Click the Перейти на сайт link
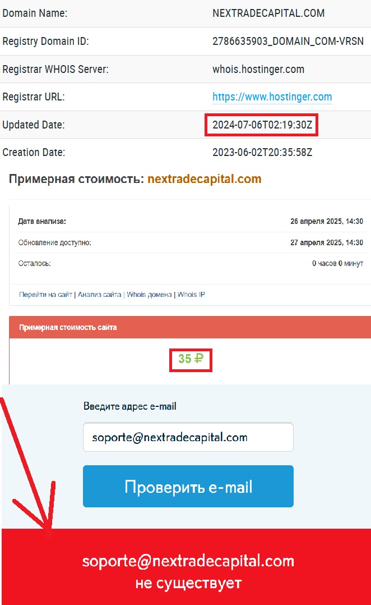This screenshot has height=605, width=371. point(45,295)
